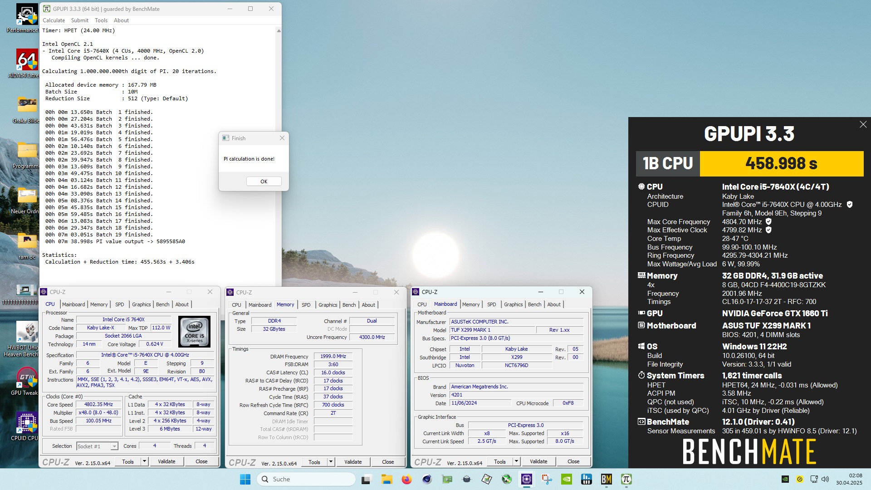The height and width of the screenshot is (490, 871).
Task: Open the About menu in GPUPI
Action: tap(121, 20)
